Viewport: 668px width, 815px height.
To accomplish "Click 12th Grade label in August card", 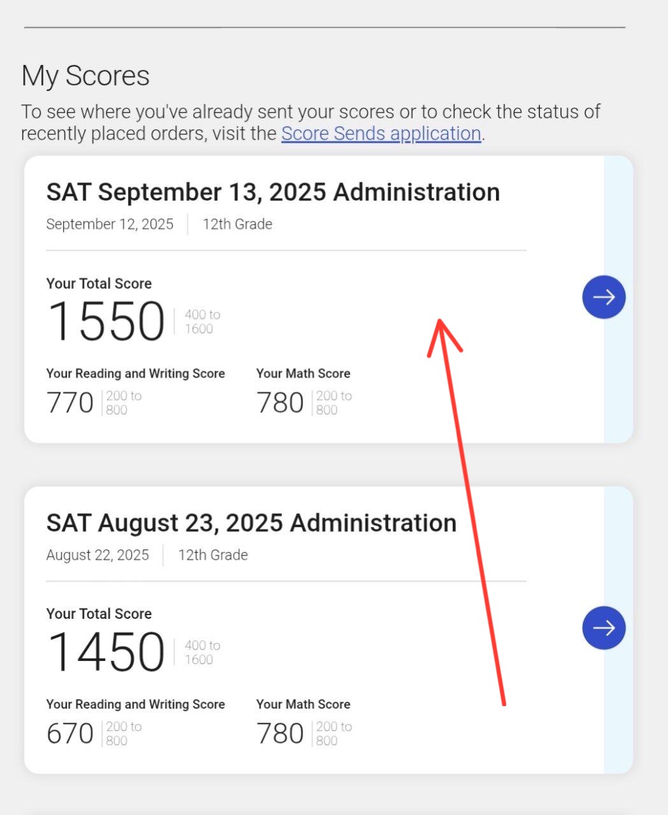I will tap(213, 555).
